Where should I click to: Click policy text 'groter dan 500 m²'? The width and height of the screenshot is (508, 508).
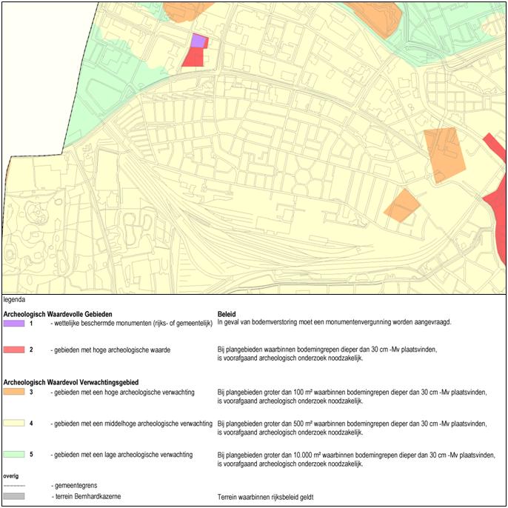tap(352, 428)
